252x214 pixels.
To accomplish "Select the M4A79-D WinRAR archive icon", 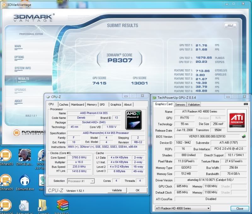I will click(x=62, y=207).
